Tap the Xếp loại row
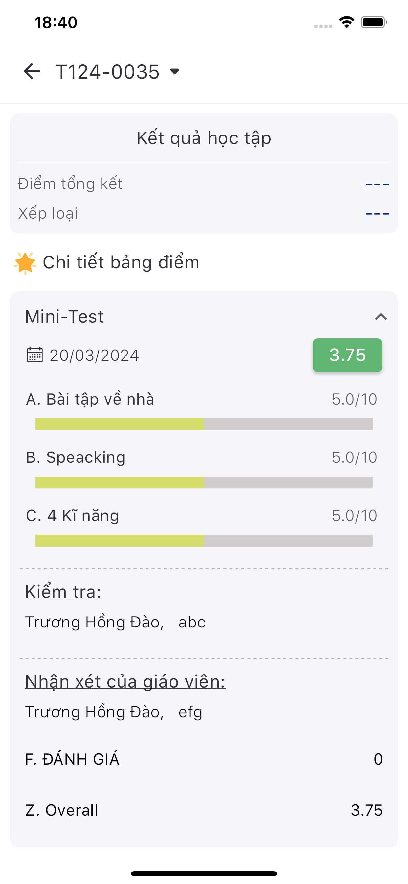This screenshot has height=884, width=408. (x=204, y=213)
